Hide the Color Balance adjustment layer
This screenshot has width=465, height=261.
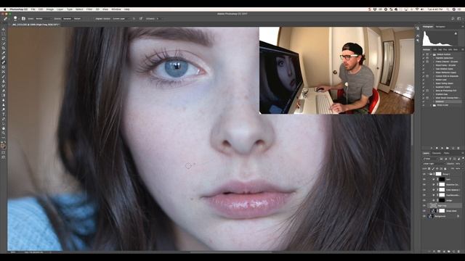(424, 190)
